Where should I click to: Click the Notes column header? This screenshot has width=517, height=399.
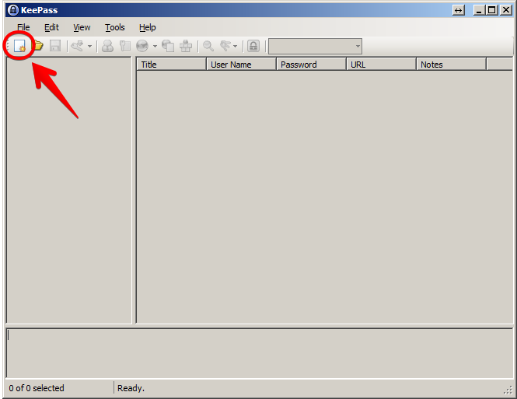(451, 65)
